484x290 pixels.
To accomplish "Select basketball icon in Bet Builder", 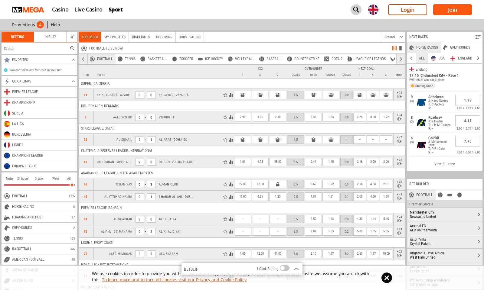I will [x=440, y=195].
